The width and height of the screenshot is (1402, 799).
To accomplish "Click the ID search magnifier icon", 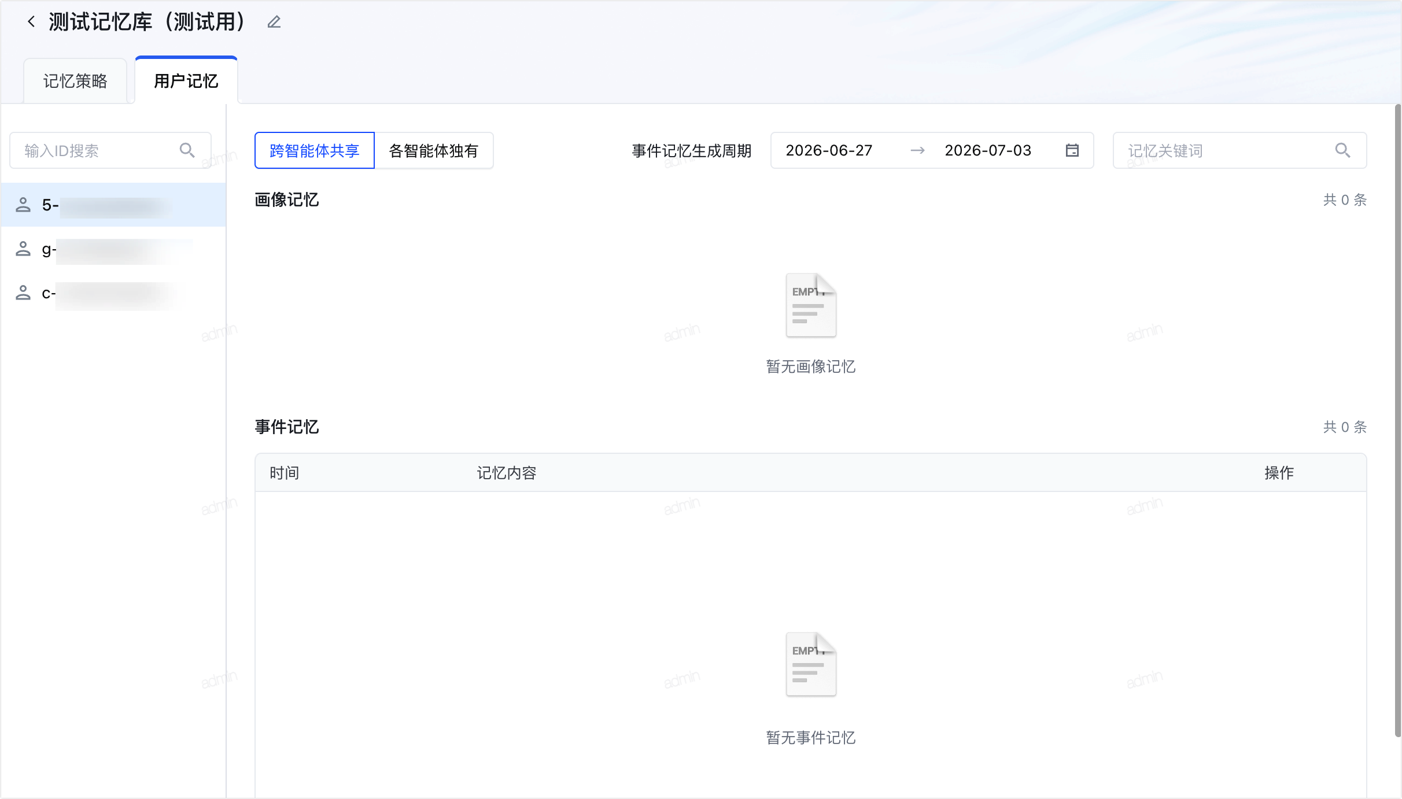I will point(187,150).
